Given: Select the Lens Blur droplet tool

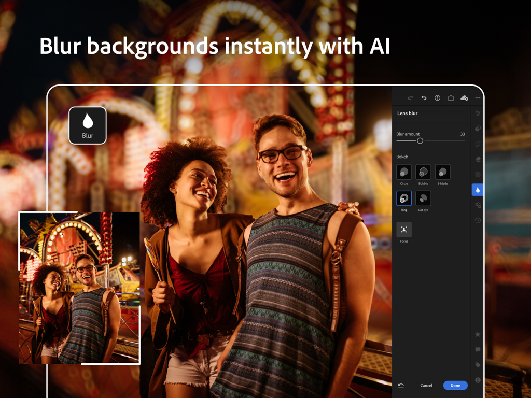Looking at the screenshot, I should point(477,189).
